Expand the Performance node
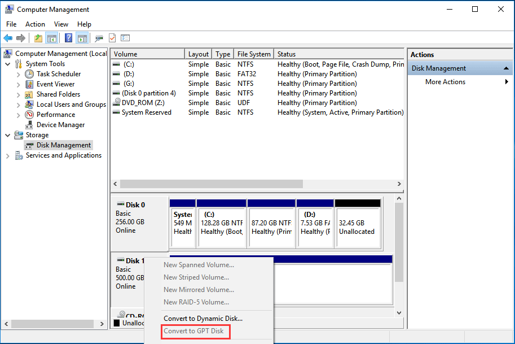 point(19,115)
